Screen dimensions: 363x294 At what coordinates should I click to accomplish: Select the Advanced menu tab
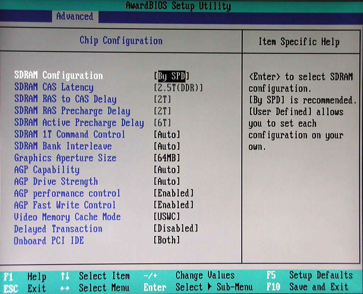tap(75, 16)
